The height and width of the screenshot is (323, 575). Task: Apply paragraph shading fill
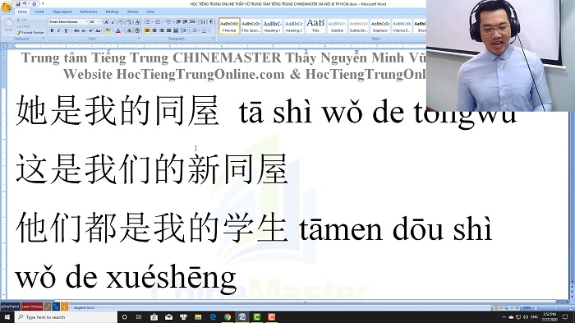click(x=195, y=30)
